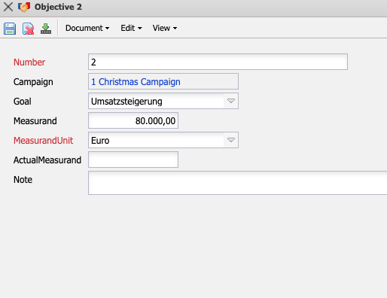
Task: Close the Objective 2 tab via X
Action: (8, 7)
